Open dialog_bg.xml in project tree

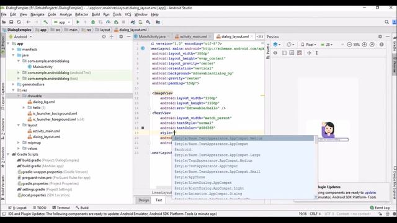(42, 102)
